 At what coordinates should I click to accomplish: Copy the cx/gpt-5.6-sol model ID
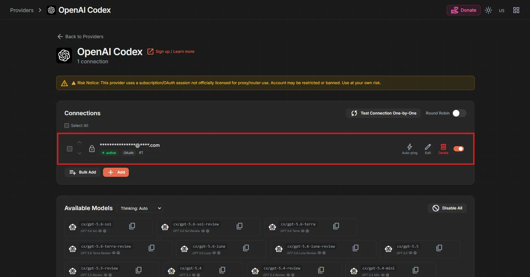coord(132,226)
